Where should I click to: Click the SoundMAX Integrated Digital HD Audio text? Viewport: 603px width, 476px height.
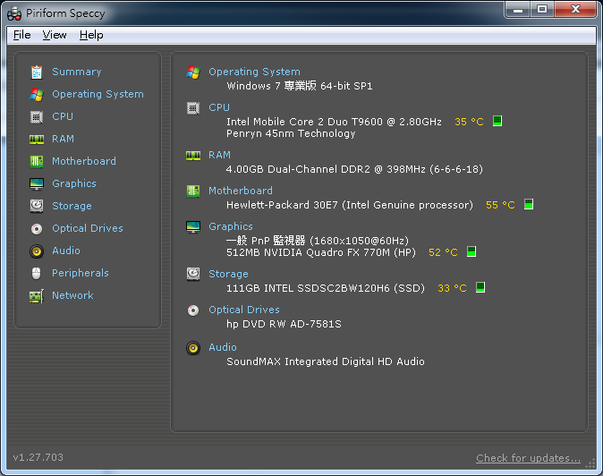coord(326,361)
